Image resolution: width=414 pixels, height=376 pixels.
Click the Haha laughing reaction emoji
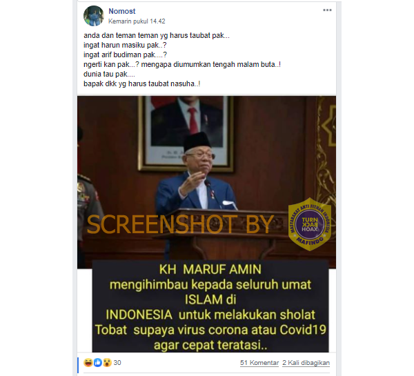(x=88, y=362)
